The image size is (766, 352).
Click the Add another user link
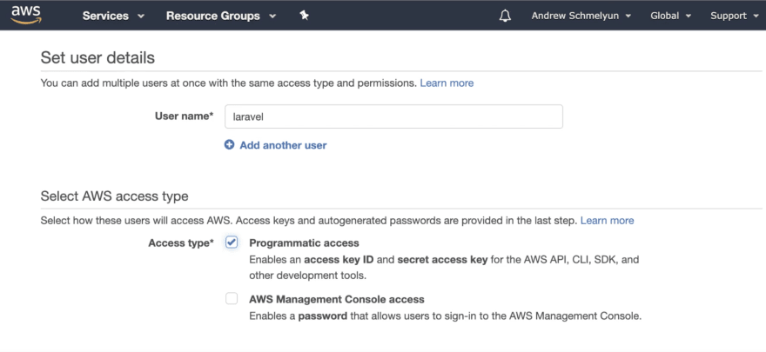point(283,145)
